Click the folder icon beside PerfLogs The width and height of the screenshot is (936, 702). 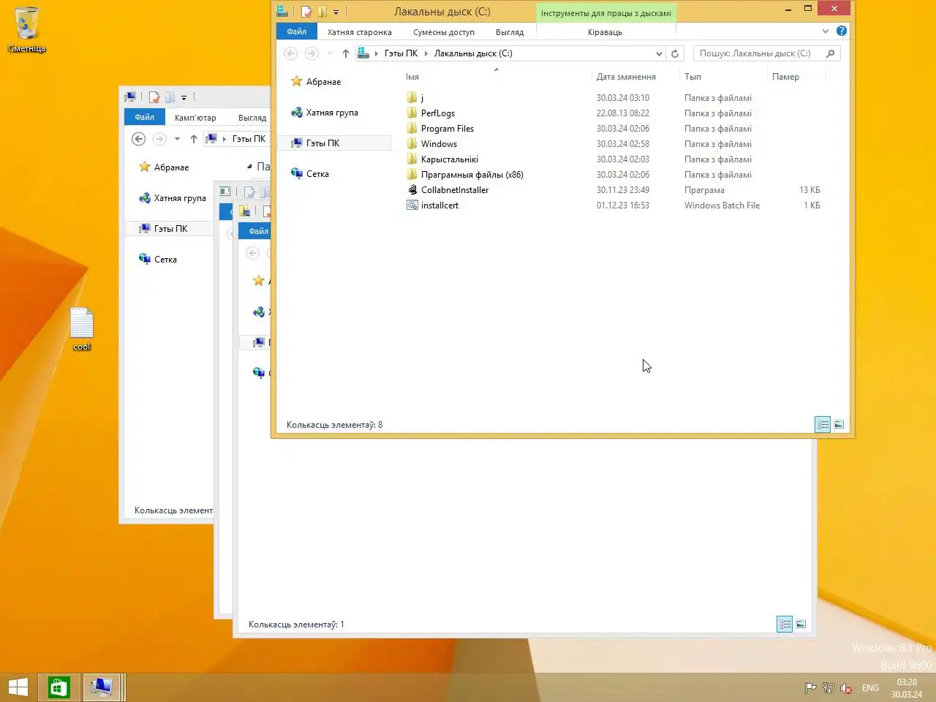click(x=412, y=113)
